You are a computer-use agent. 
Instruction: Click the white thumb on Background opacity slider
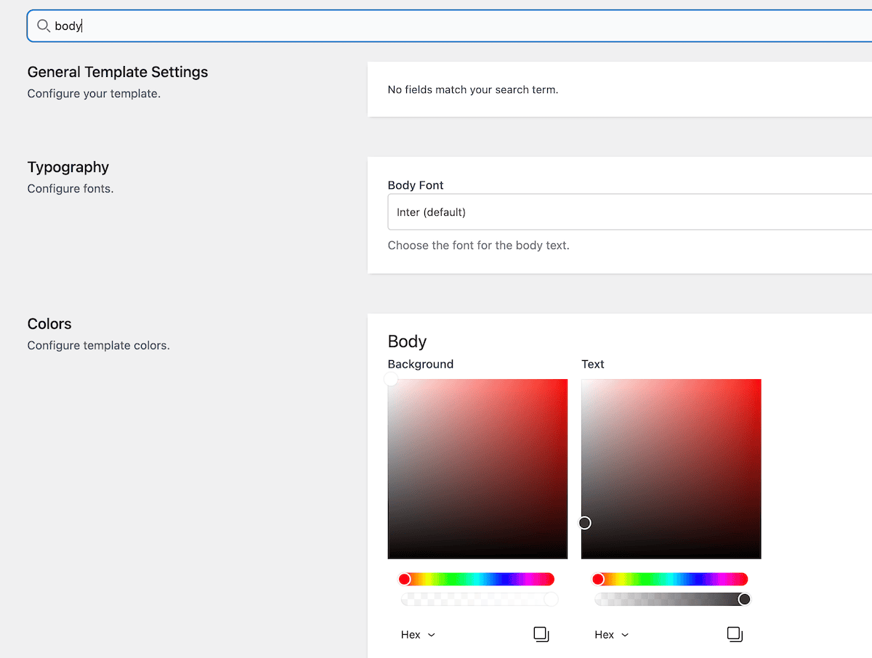551,599
